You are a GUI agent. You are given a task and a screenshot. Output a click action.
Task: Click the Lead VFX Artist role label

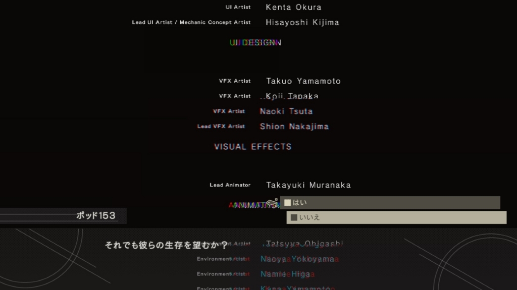click(221, 127)
